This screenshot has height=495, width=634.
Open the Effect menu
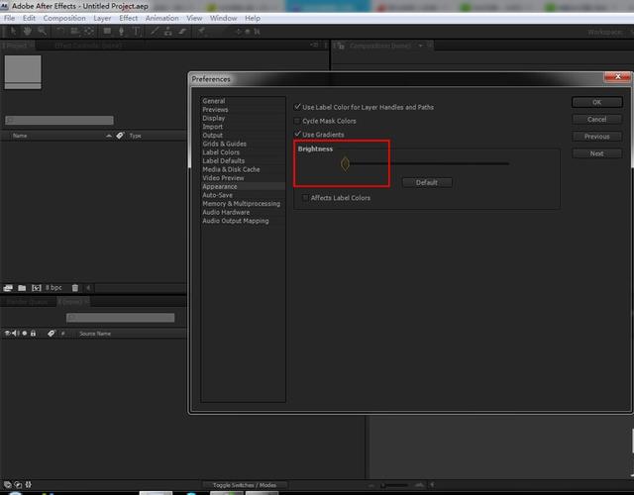pos(128,18)
